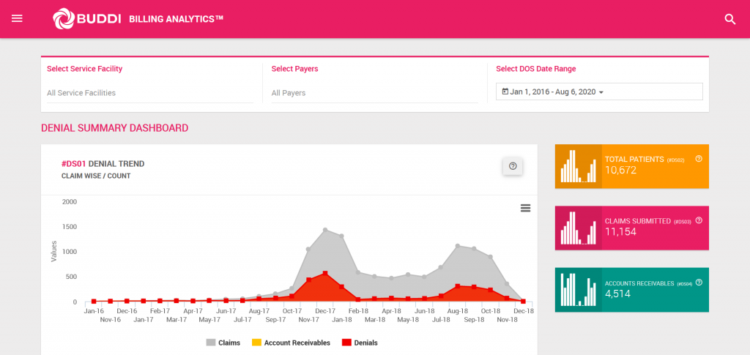
Task: Click the Dec-17 denials data point
Action: pos(325,273)
